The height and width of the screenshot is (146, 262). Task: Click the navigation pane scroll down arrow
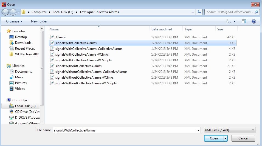(42, 122)
